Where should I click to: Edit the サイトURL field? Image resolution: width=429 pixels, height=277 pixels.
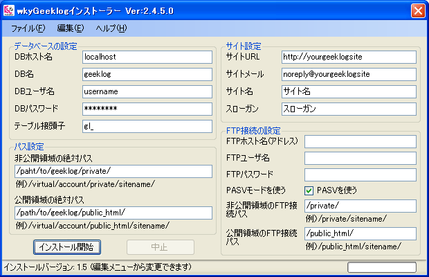click(x=349, y=57)
